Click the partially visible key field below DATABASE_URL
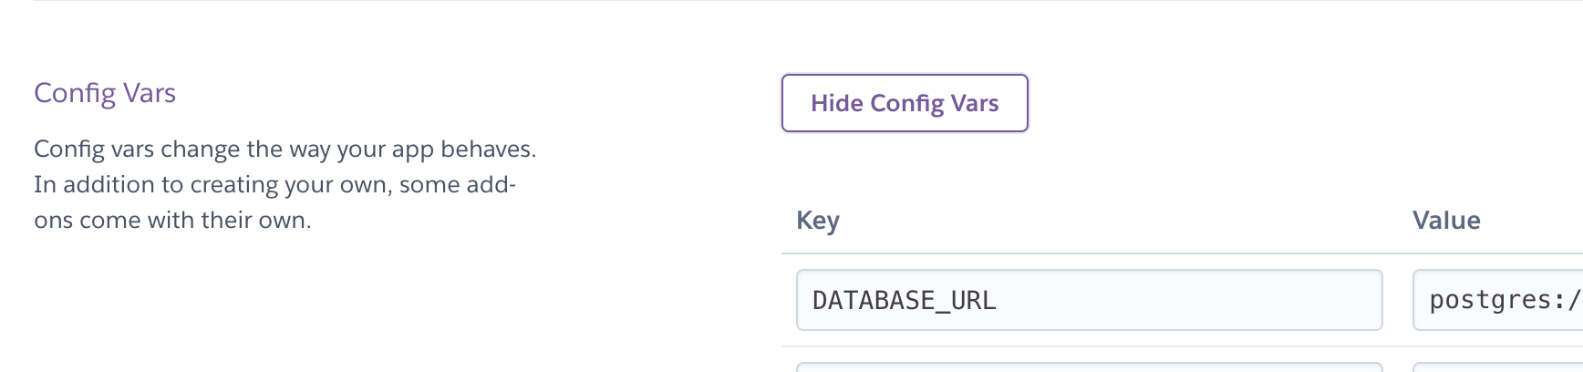Screen dimensions: 1583x372 (x=1089, y=367)
